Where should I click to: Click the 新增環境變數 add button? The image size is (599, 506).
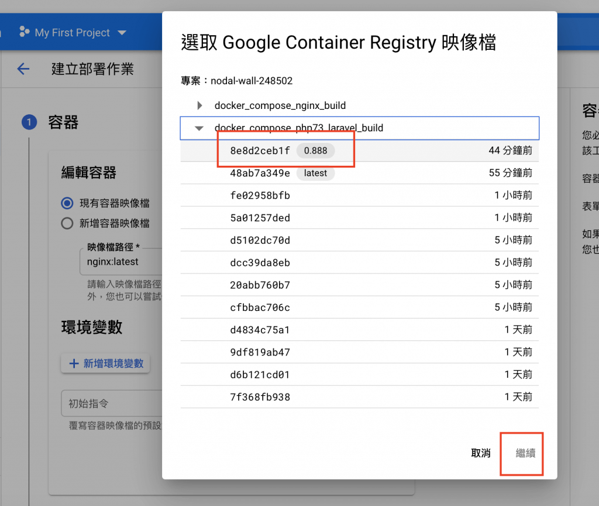(105, 363)
